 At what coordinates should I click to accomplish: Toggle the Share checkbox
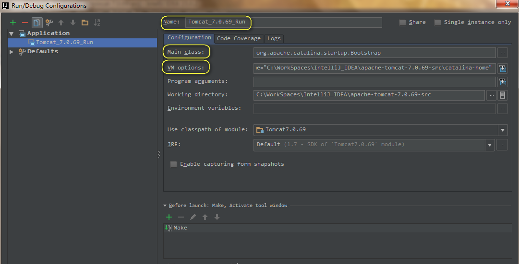click(402, 23)
